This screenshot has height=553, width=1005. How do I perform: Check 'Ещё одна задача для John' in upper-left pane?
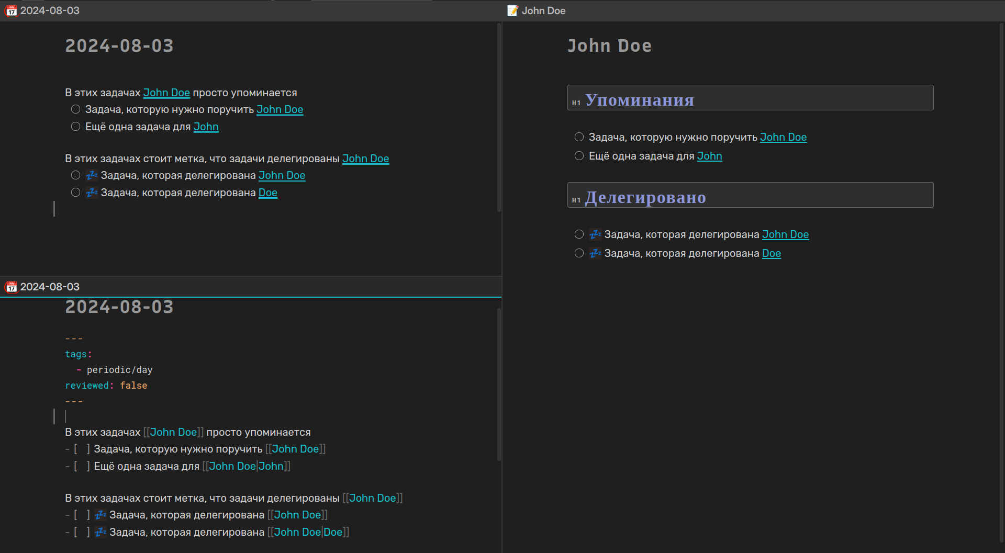click(76, 127)
